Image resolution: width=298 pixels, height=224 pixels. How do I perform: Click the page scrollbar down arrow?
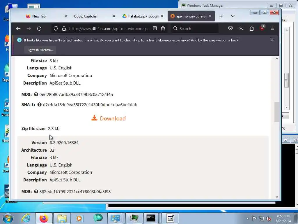[x=277, y=197]
